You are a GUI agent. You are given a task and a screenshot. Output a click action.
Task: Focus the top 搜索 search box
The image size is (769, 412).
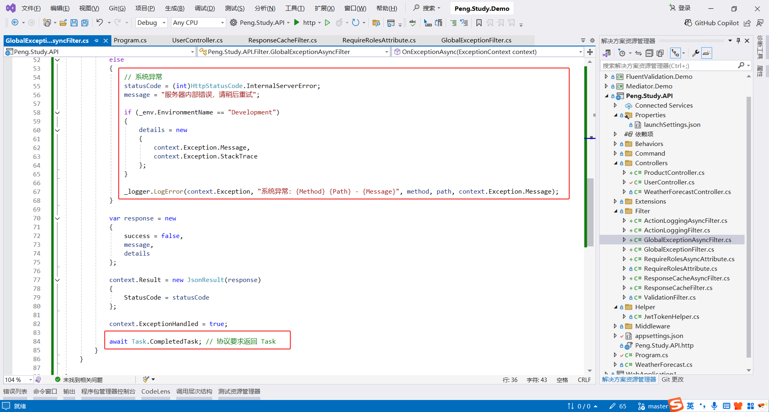coord(427,8)
